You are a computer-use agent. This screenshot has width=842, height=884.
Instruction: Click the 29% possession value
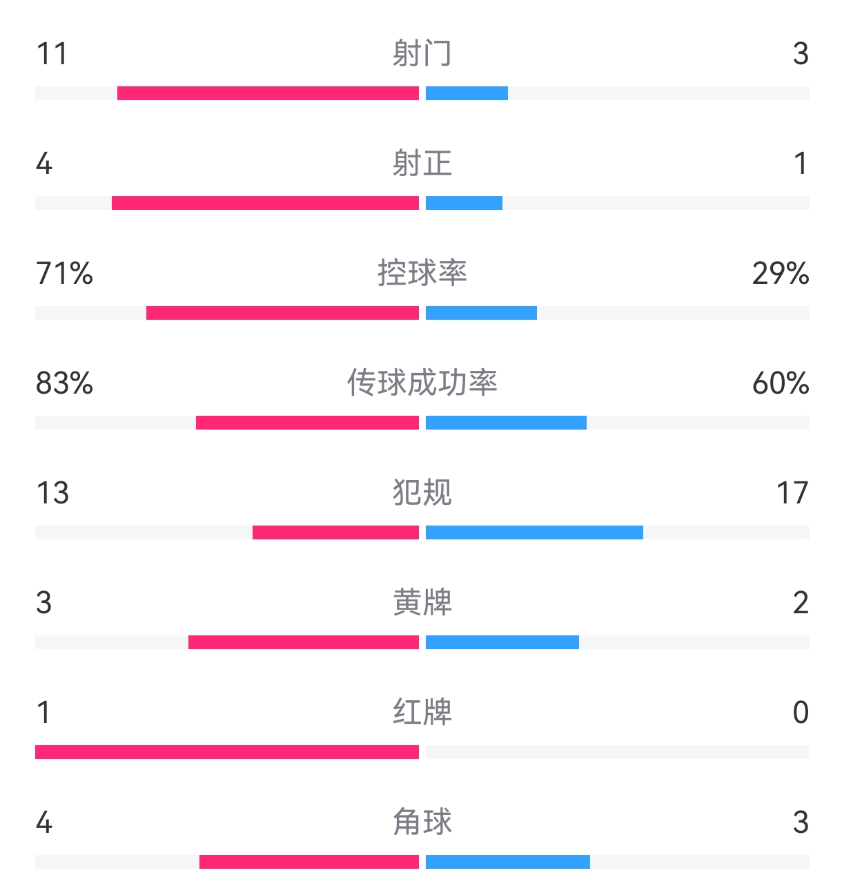[781, 273]
